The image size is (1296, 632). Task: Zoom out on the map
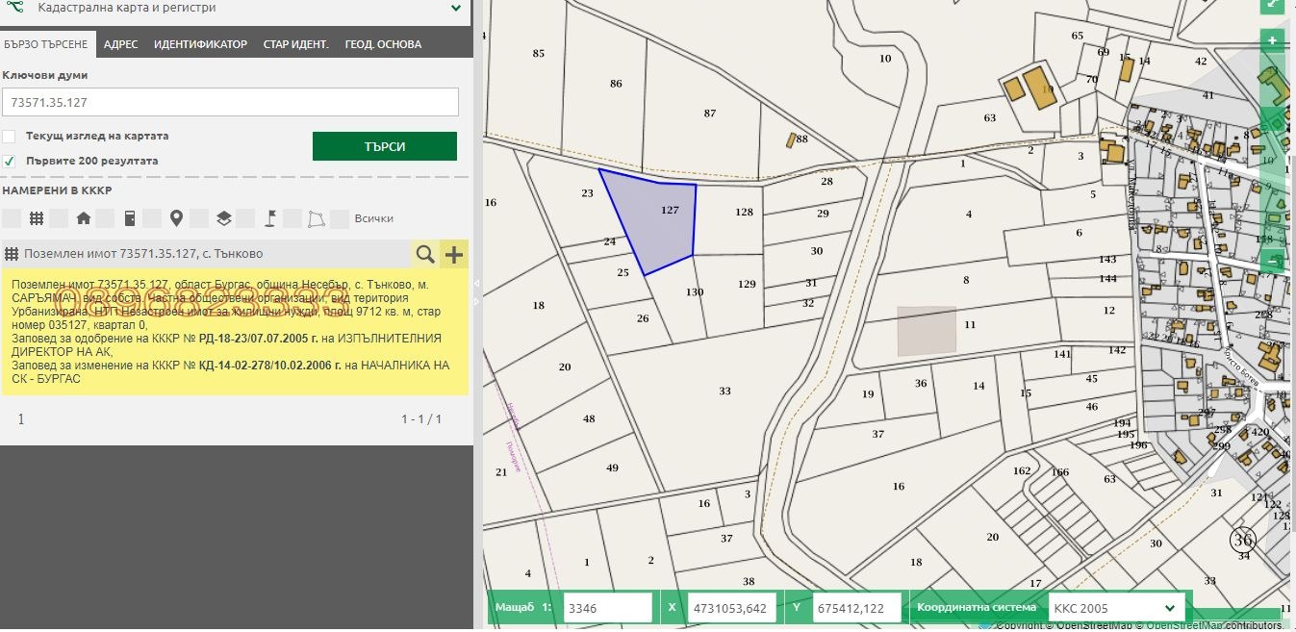(x=1272, y=261)
